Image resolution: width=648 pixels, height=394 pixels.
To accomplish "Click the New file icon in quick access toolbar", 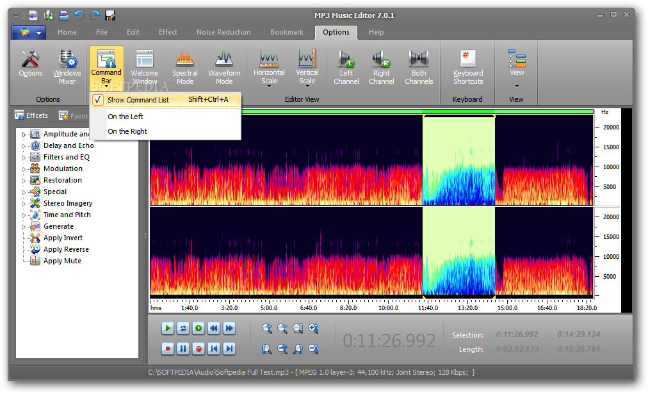I will (33, 16).
